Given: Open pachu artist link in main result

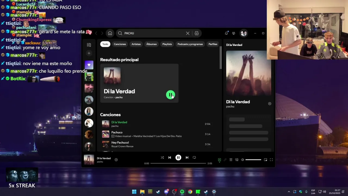Looking at the screenshot, I should [x=119, y=97].
